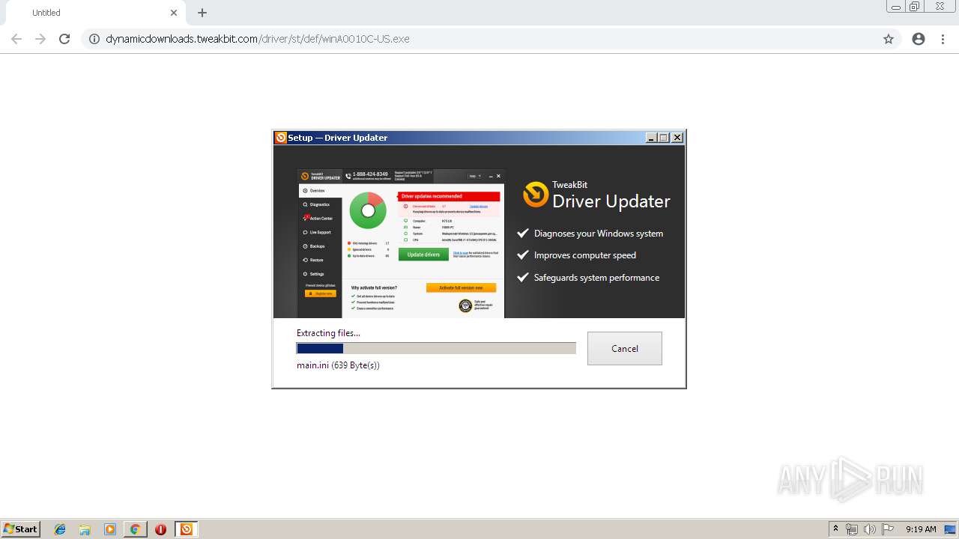
Task: Open File Explorer from taskbar
Action: 85,529
